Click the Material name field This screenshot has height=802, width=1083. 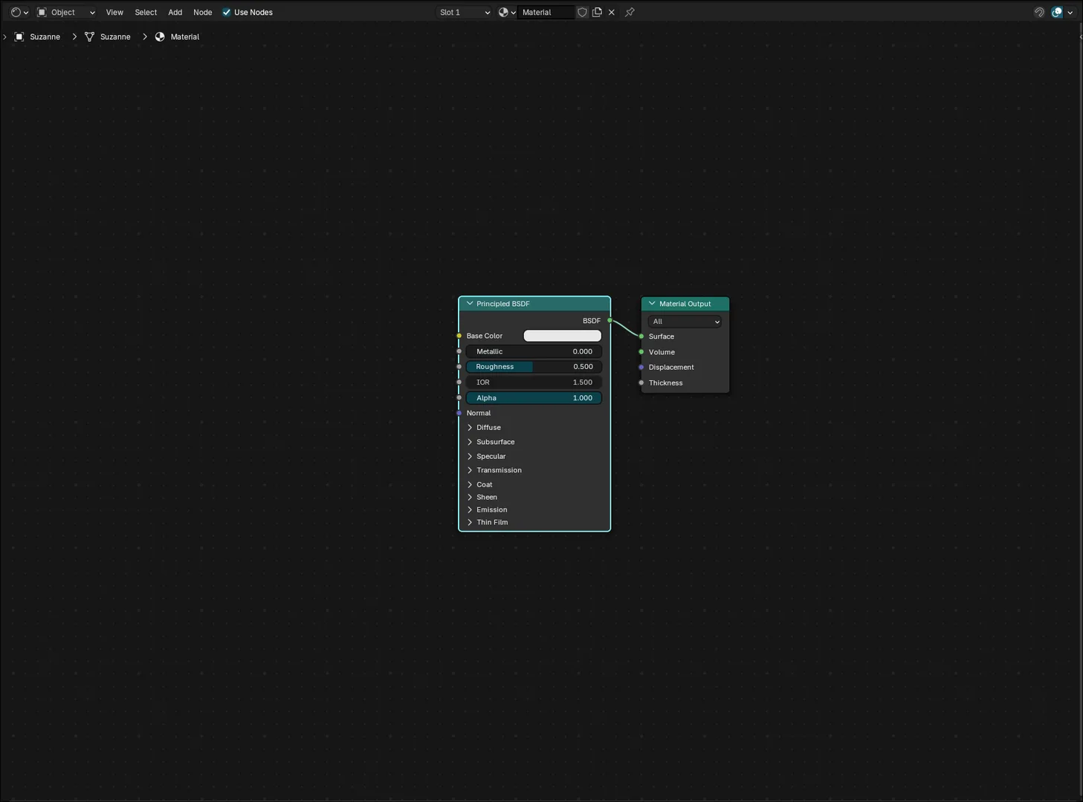click(x=546, y=12)
